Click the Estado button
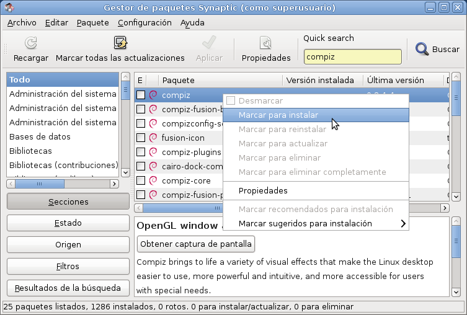Screen dimensions: 467x315 (x=68, y=223)
